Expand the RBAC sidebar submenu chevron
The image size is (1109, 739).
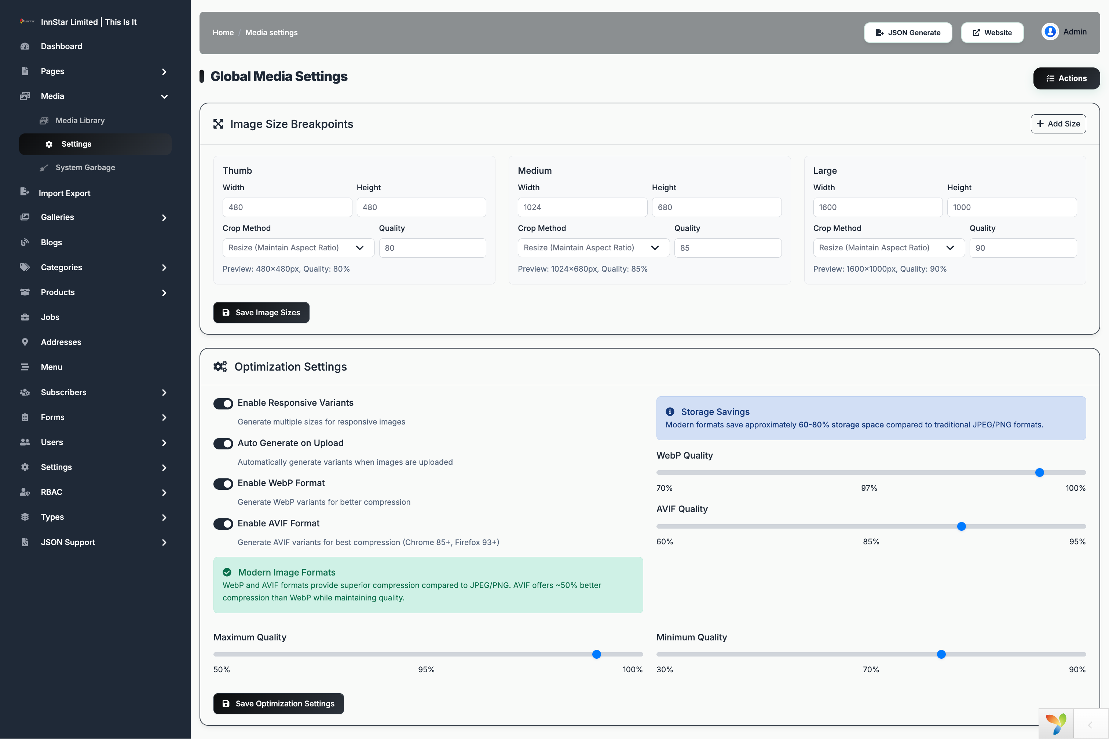coord(164,493)
